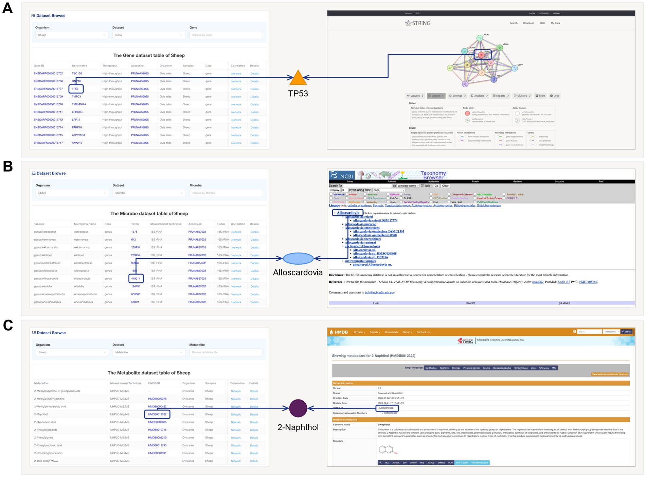Click the Go button in Taxonomy Browser

[436, 185]
